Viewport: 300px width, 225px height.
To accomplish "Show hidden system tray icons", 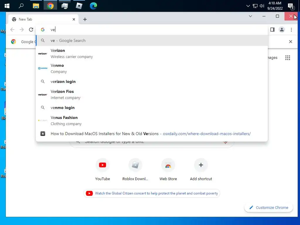I will [x=248, y=6].
